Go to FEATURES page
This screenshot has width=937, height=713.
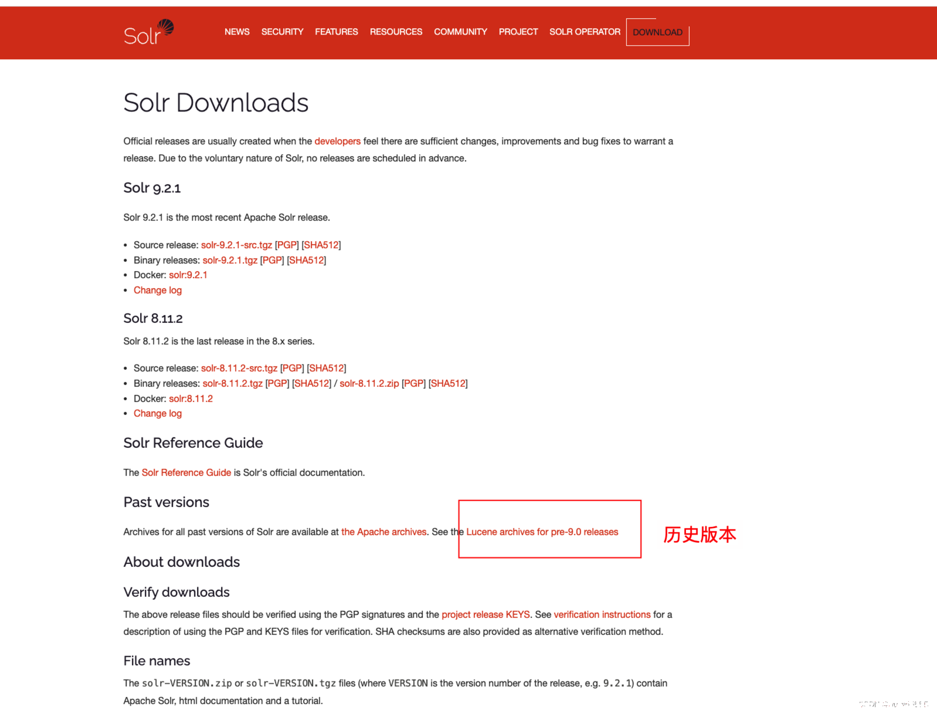(337, 32)
